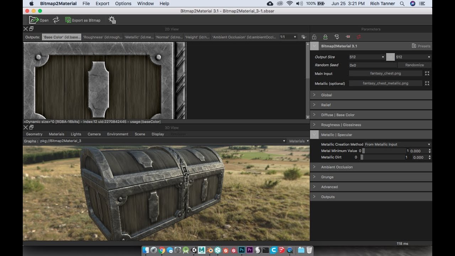
Task: Open the Export menu in menu bar
Action: click(x=102, y=4)
